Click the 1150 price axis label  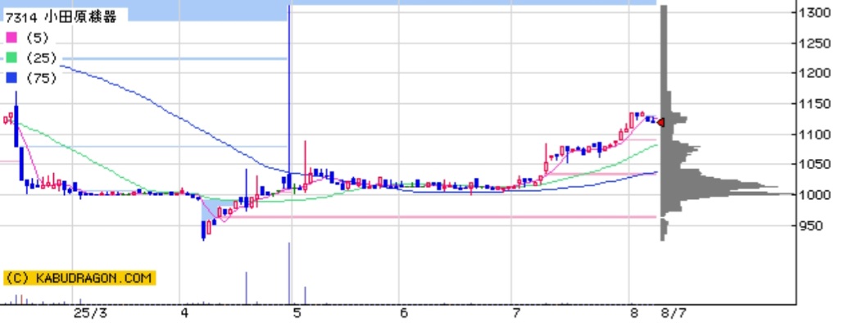815,103
